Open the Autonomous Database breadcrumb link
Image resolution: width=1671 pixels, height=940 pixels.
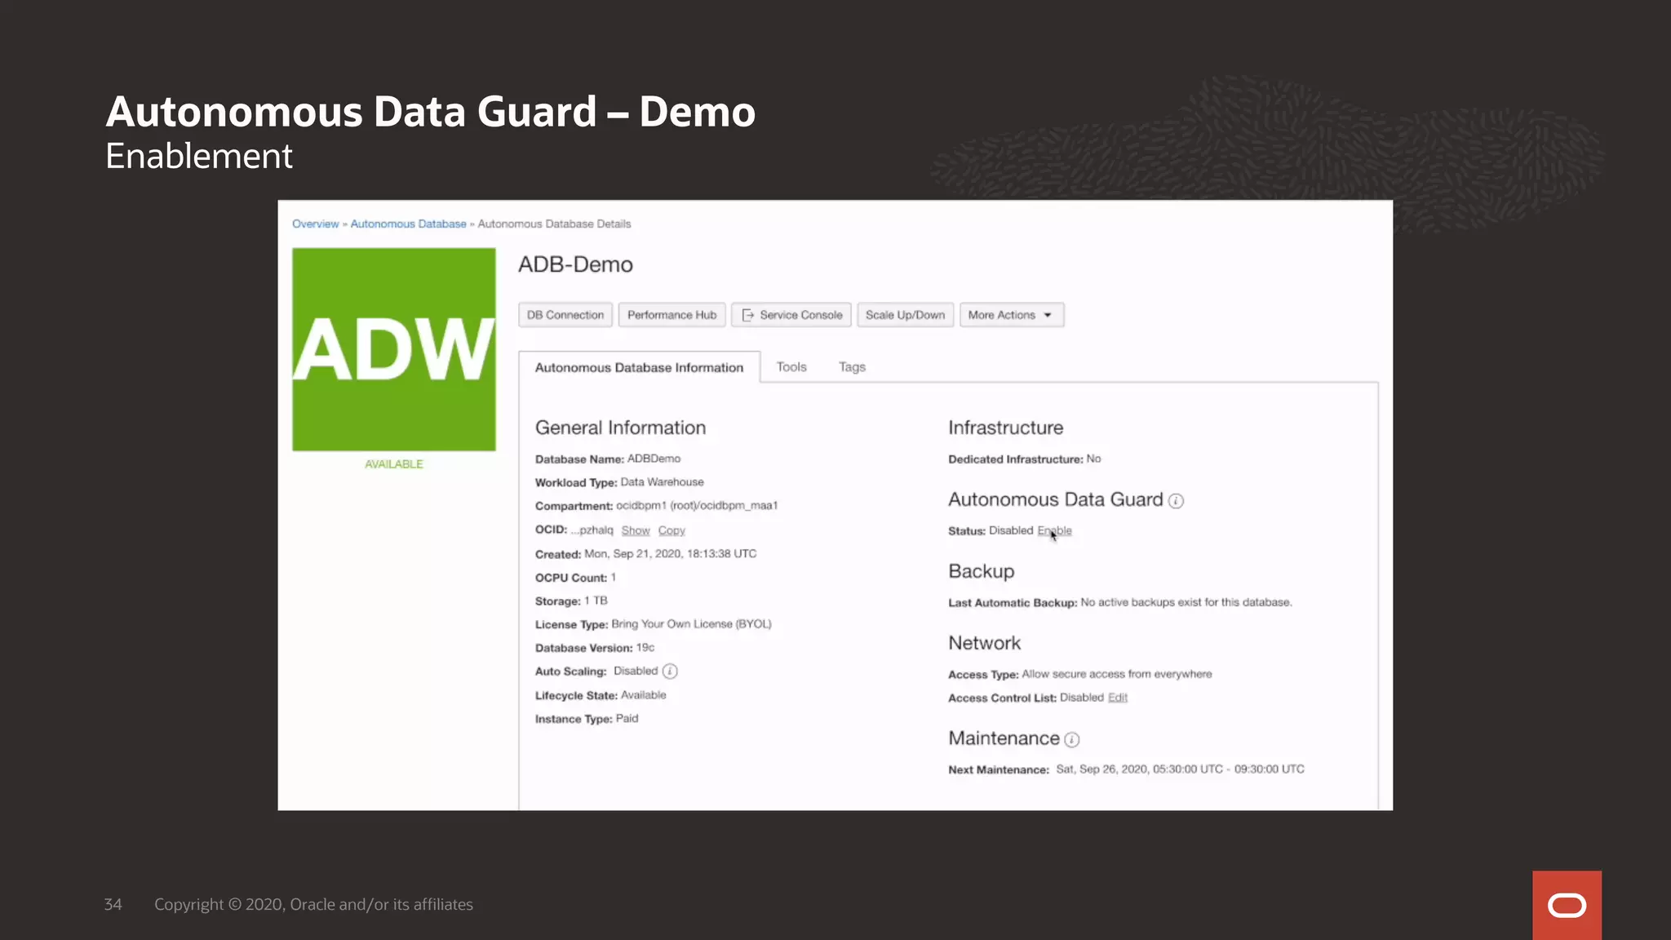409,224
